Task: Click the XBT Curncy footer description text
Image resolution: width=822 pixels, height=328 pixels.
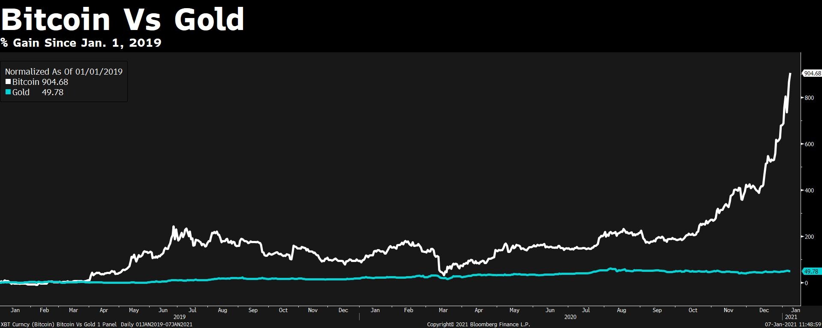Action: [96, 325]
